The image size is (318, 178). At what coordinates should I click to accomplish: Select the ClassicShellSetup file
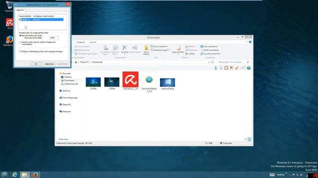click(149, 82)
